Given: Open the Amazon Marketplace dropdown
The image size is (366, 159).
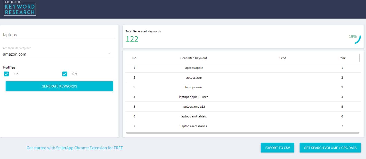Looking at the screenshot, I should point(59,54).
